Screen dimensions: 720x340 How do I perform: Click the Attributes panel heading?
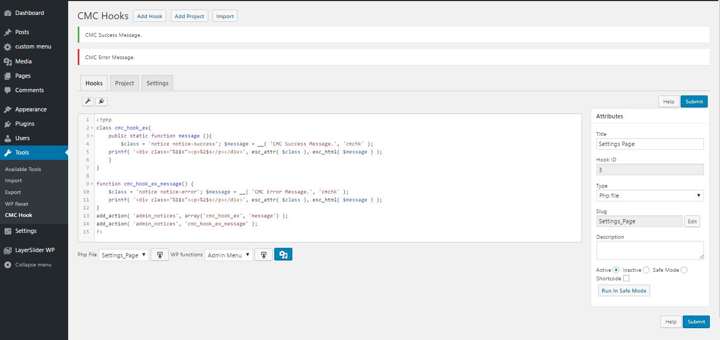pos(609,116)
